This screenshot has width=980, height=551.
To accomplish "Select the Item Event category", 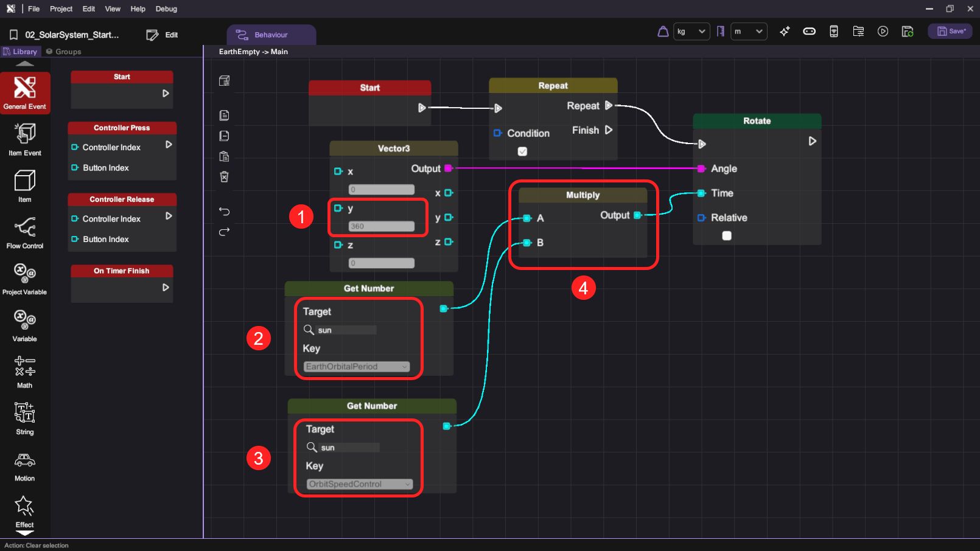I will pos(24,139).
